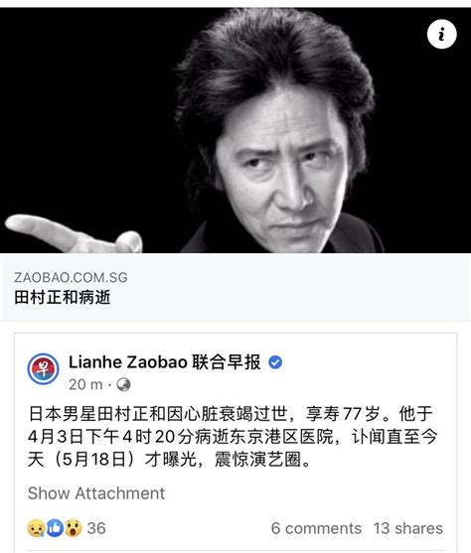Open article headline 田村正和病逝

click(63, 297)
